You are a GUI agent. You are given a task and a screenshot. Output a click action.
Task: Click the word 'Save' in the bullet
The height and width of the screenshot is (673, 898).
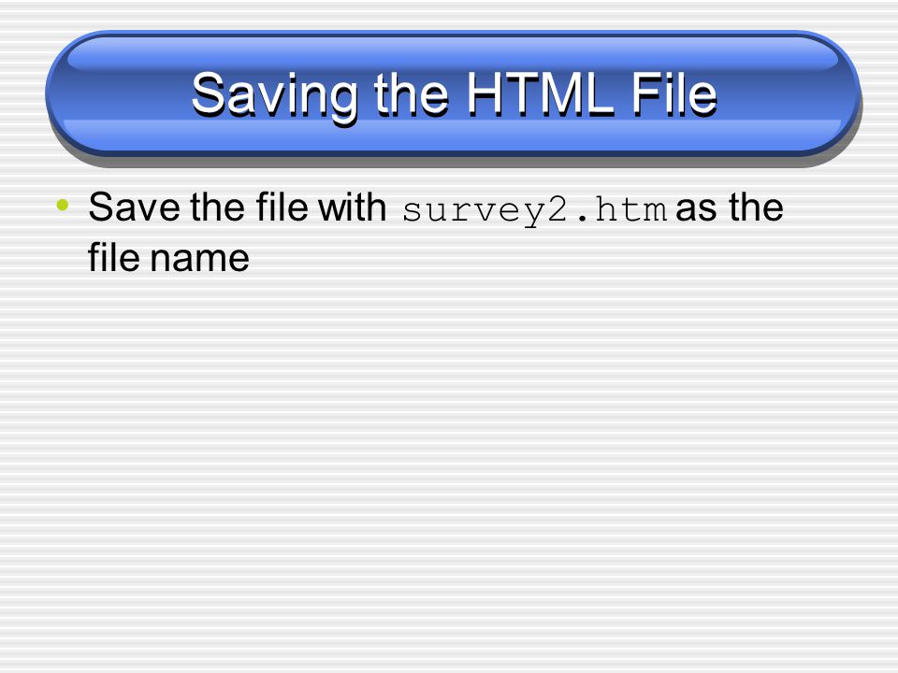pos(134,207)
